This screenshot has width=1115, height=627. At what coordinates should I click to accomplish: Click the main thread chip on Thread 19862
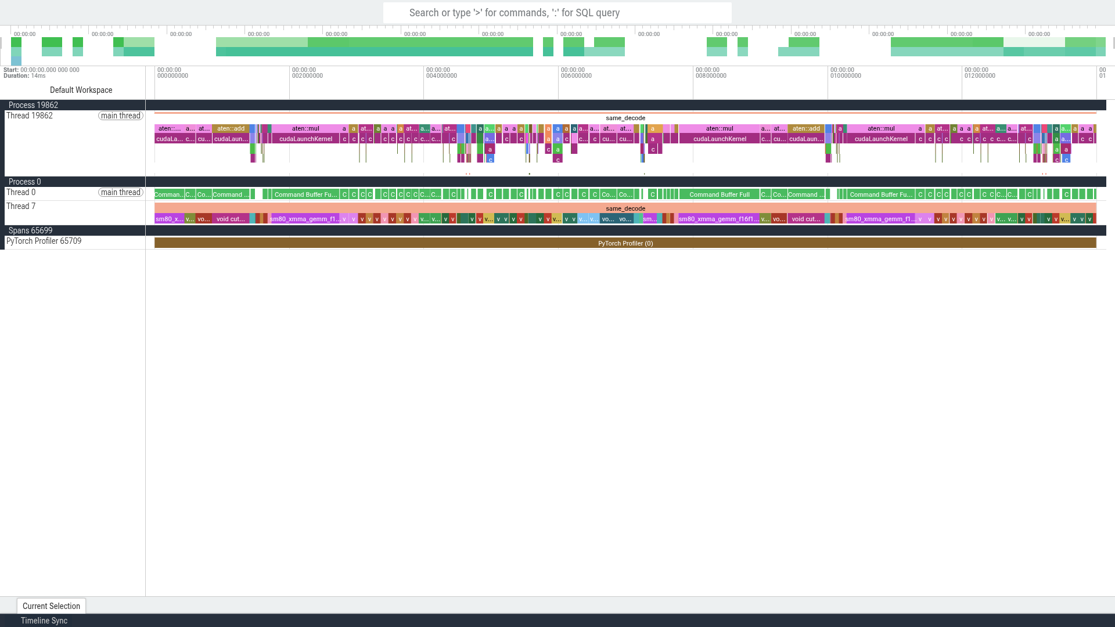click(121, 116)
